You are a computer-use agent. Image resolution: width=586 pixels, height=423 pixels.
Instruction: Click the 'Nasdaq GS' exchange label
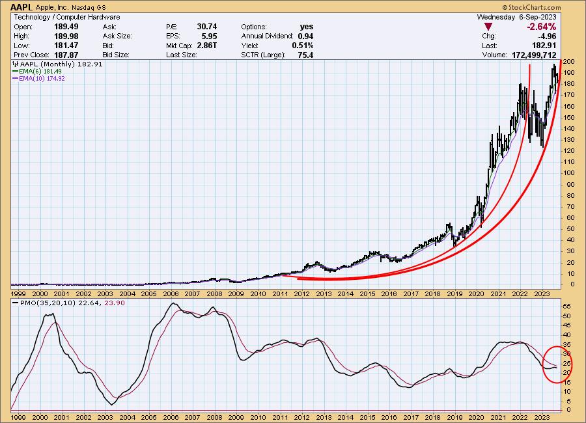(x=88, y=7)
